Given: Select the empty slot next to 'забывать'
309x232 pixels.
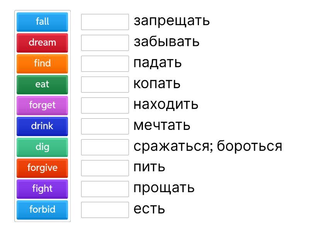Looking at the screenshot, I should [x=105, y=43].
